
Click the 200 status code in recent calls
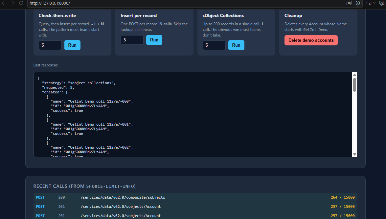coord(61,197)
